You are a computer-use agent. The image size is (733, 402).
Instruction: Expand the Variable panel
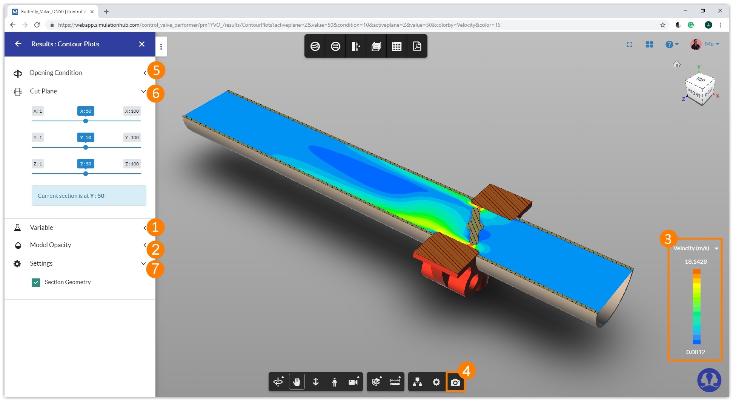point(145,228)
